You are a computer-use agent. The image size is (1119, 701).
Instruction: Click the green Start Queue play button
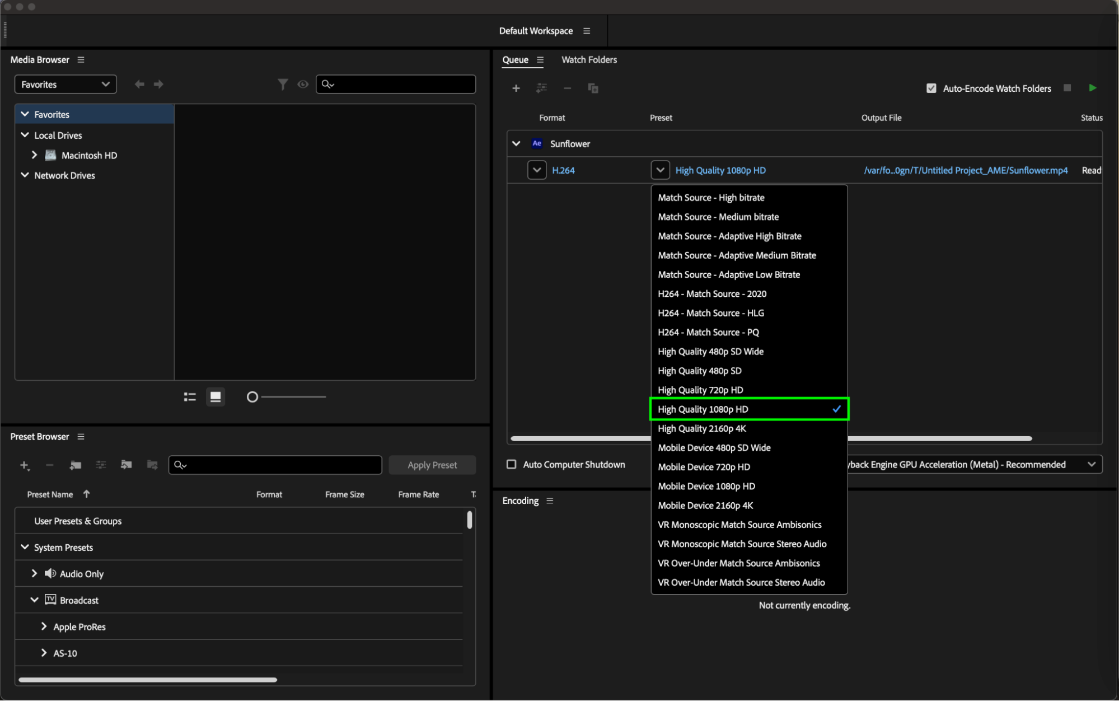pyautogui.click(x=1092, y=88)
